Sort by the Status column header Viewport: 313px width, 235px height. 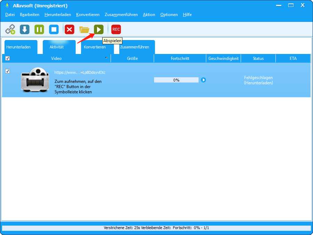[258, 58]
